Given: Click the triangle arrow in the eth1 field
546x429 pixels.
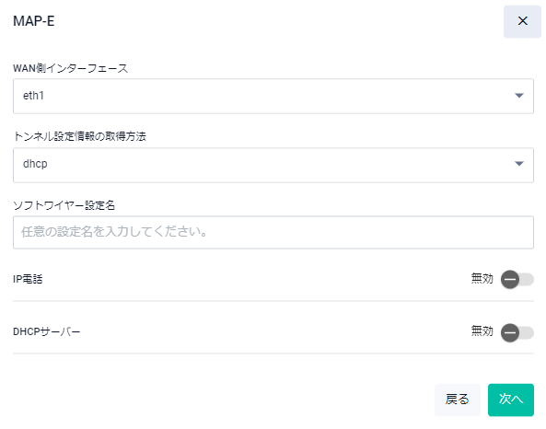Looking at the screenshot, I should pyautogui.click(x=519, y=96).
